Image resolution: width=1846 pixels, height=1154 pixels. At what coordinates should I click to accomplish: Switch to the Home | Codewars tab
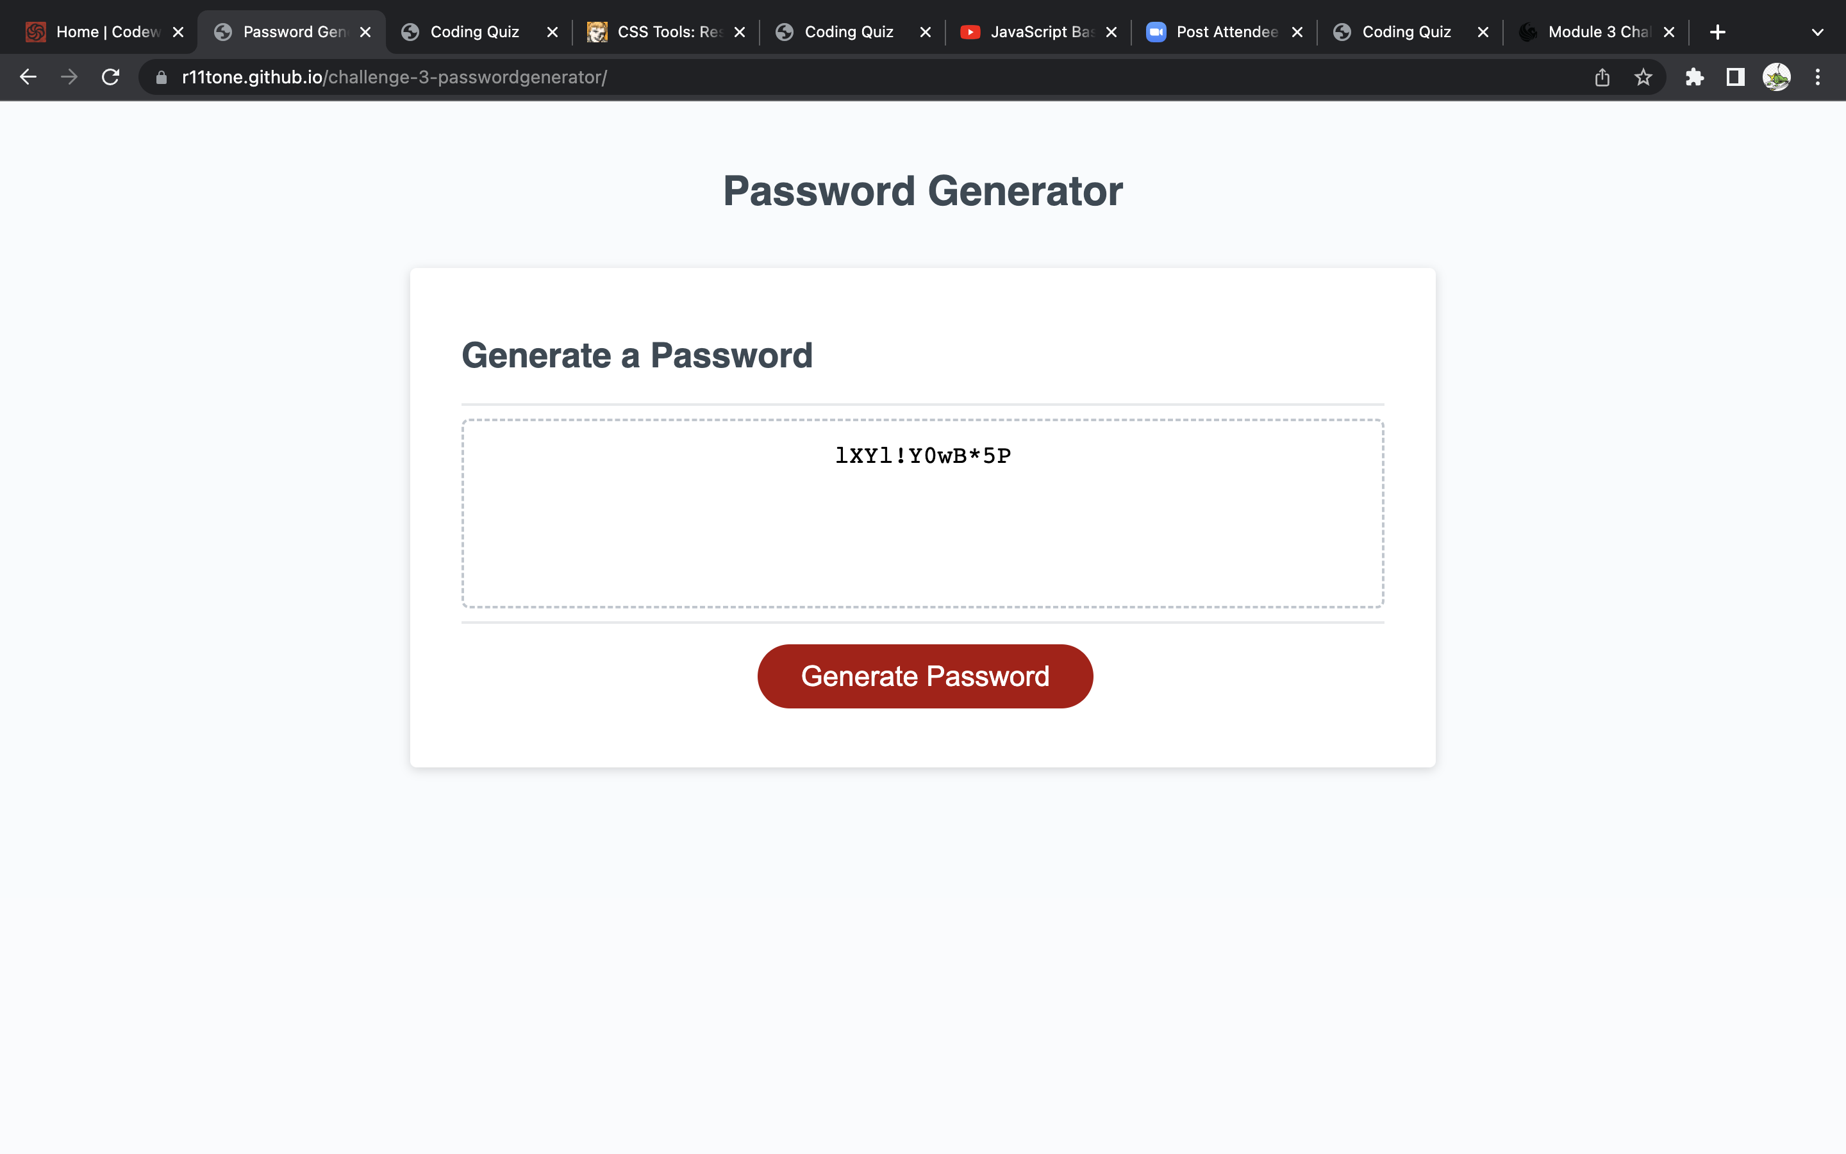pos(99,31)
